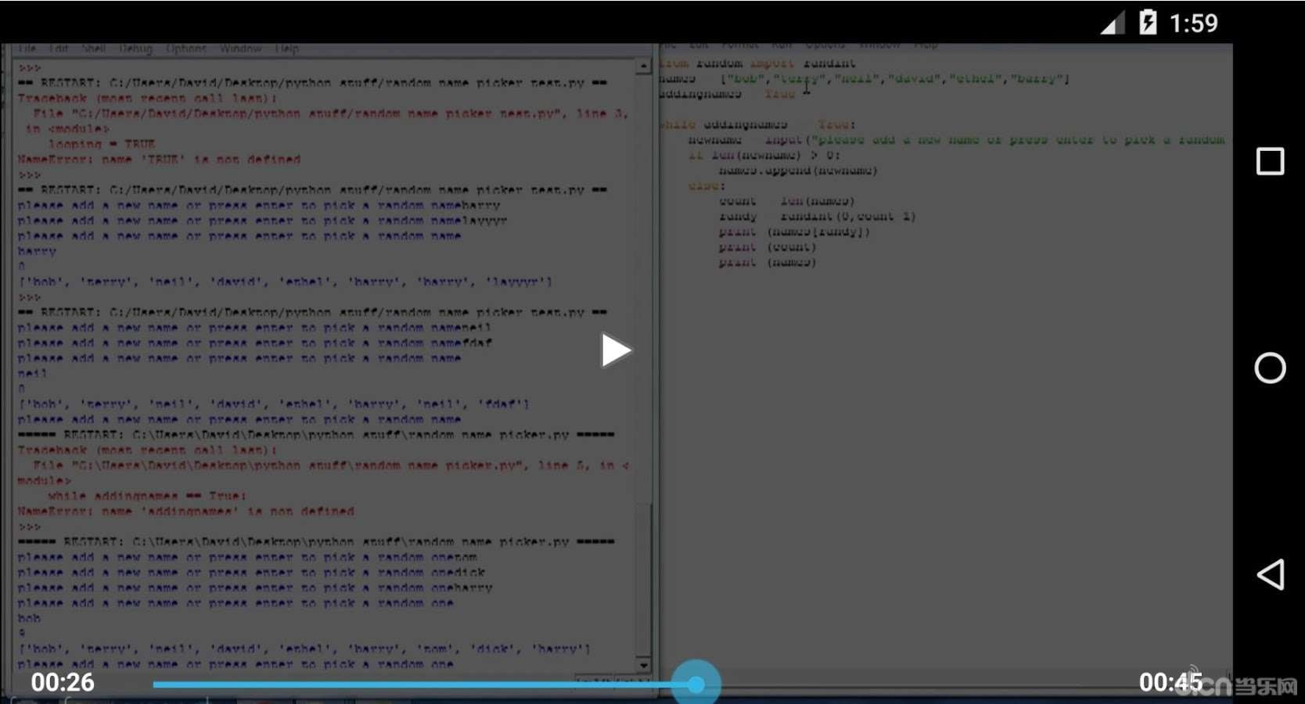Open the Shell menu in the Python shell window

coord(94,48)
